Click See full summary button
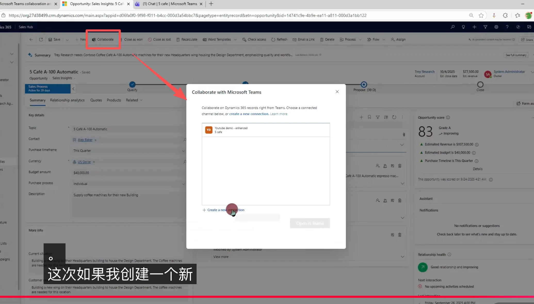The height and width of the screenshot is (304, 534). (516, 55)
